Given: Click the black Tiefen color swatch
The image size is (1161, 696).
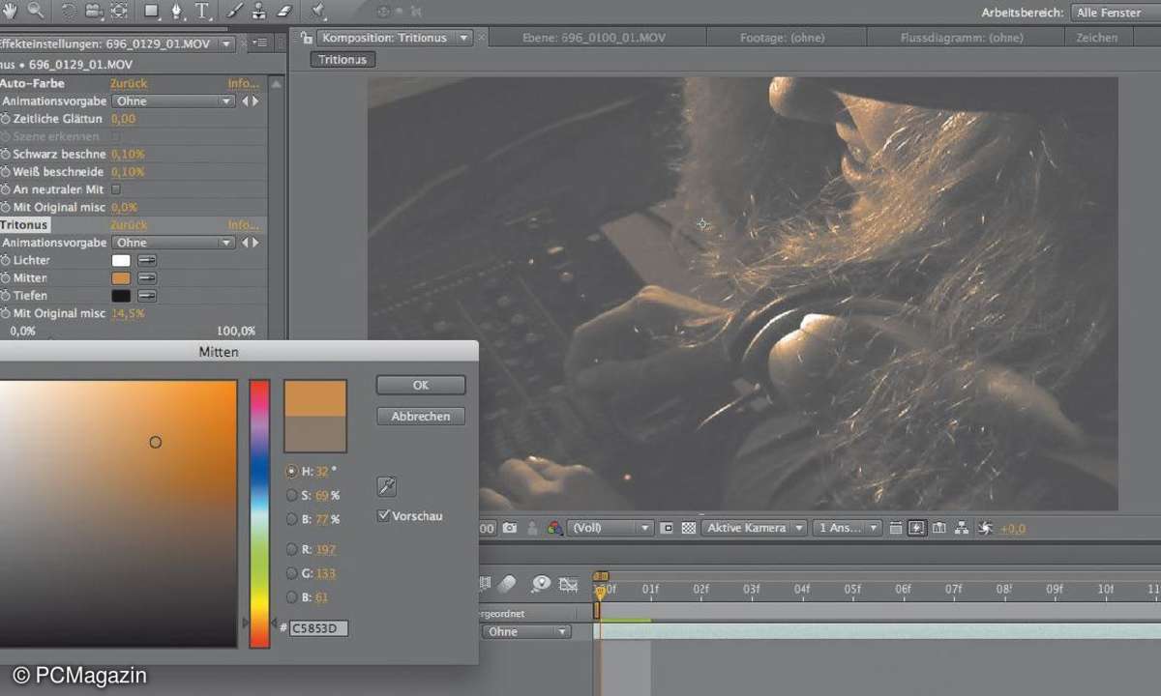Looking at the screenshot, I should click(x=121, y=296).
